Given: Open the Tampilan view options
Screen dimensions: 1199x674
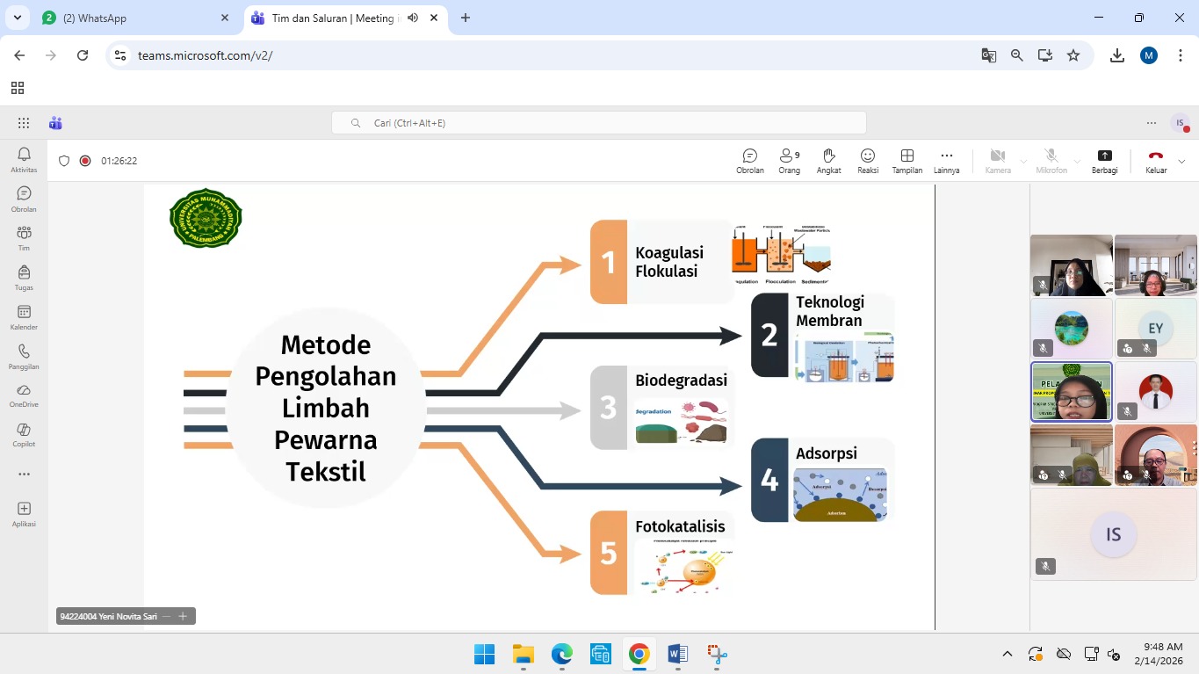Looking at the screenshot, I should click(x=907, y=160).
